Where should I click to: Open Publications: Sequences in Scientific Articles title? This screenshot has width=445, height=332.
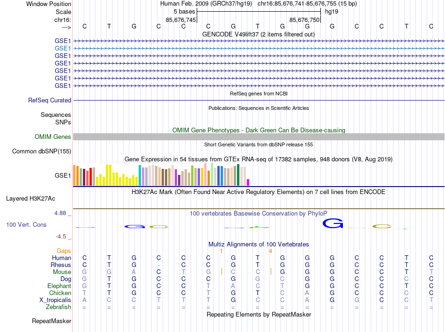point(259,108)
